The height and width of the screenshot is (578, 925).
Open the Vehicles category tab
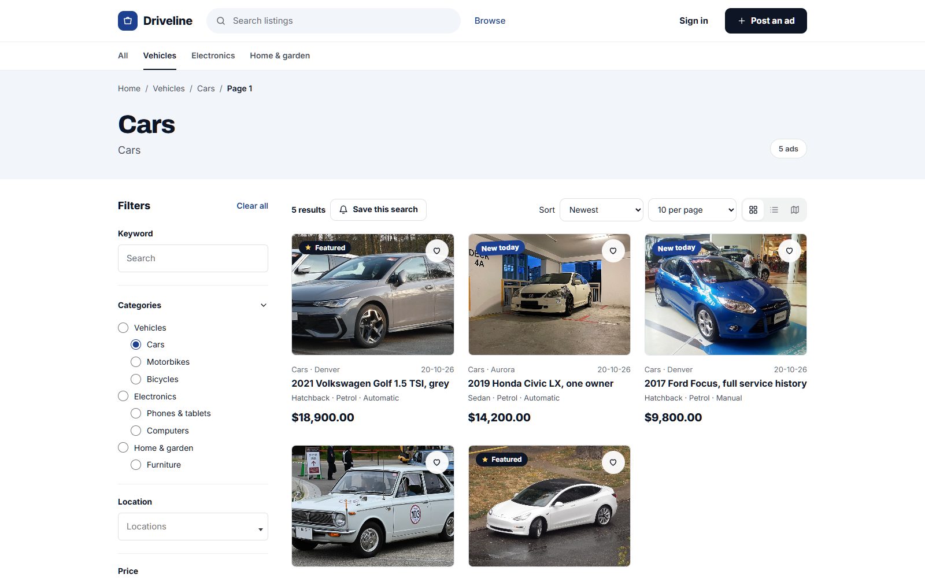(160, 55)
